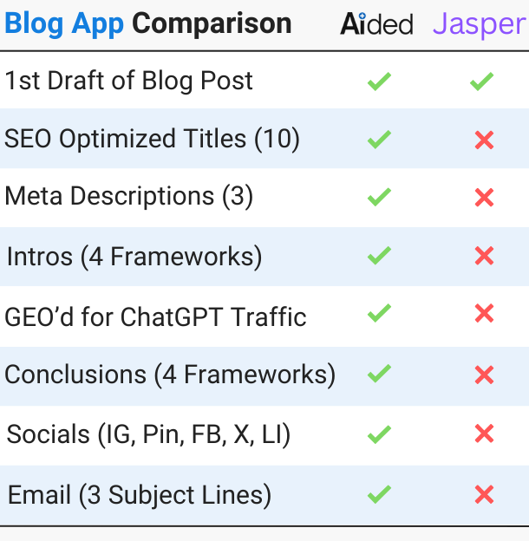
Task: Click Jasper red X for Intros row
Action: (484, 256)
